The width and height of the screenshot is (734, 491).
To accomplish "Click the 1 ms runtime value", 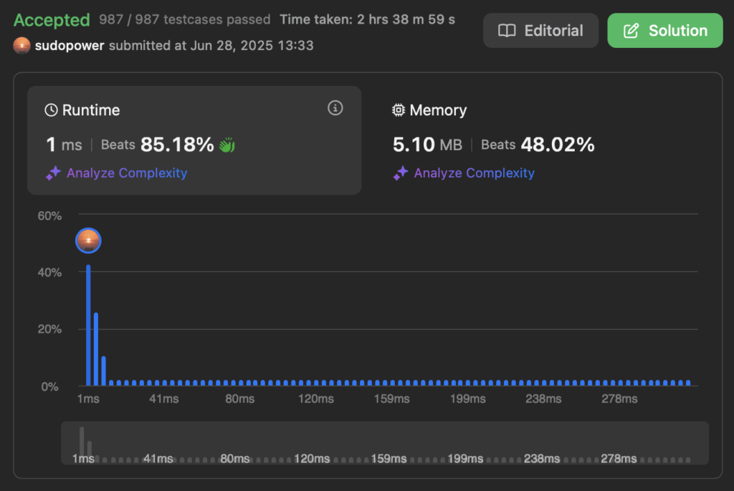I will [x=64, y=145].
